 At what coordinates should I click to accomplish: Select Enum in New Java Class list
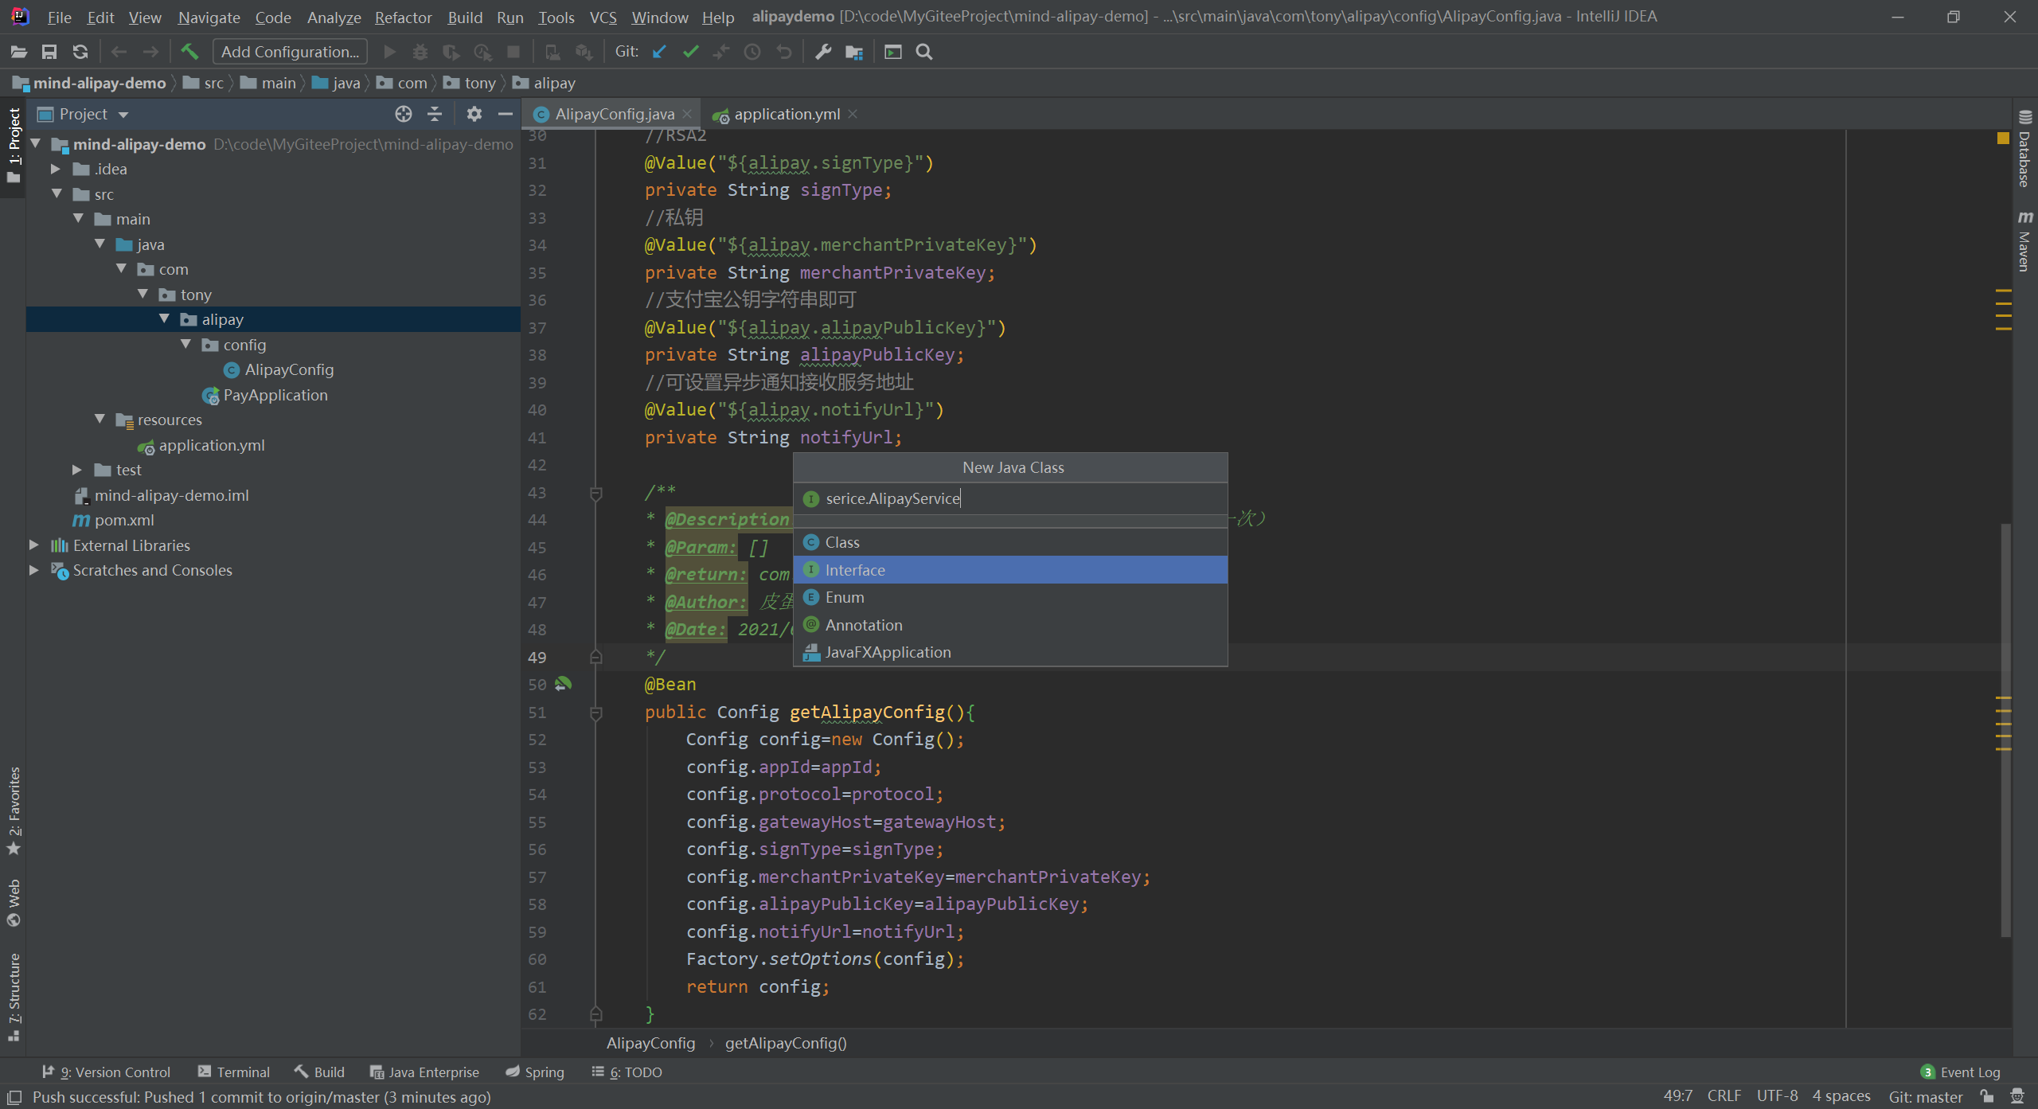pyautogui.click(x=844, y=597)
